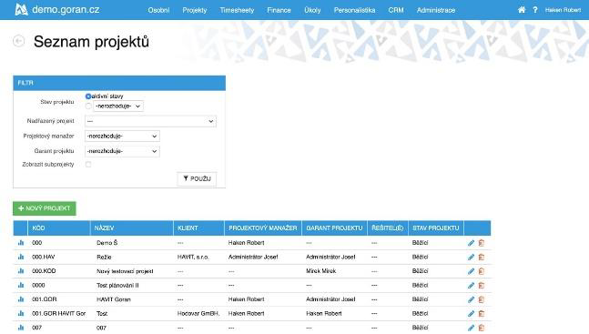
Task: Click the Goran logo icon
Action: (x=21, y=9)
